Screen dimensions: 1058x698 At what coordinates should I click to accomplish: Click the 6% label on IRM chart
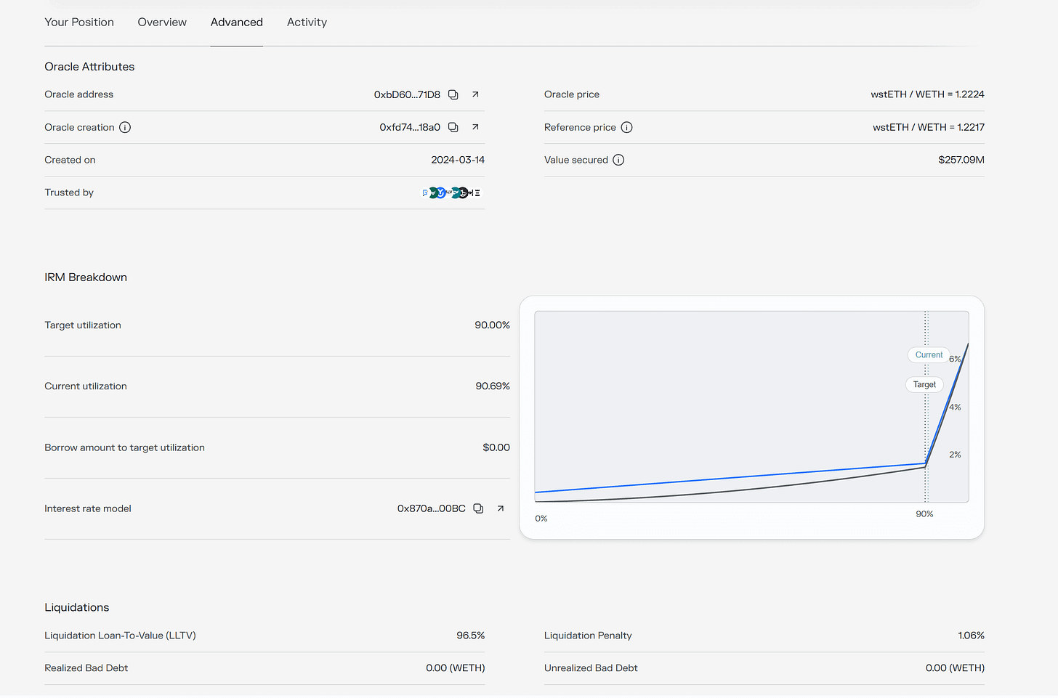tap(955, 360)
